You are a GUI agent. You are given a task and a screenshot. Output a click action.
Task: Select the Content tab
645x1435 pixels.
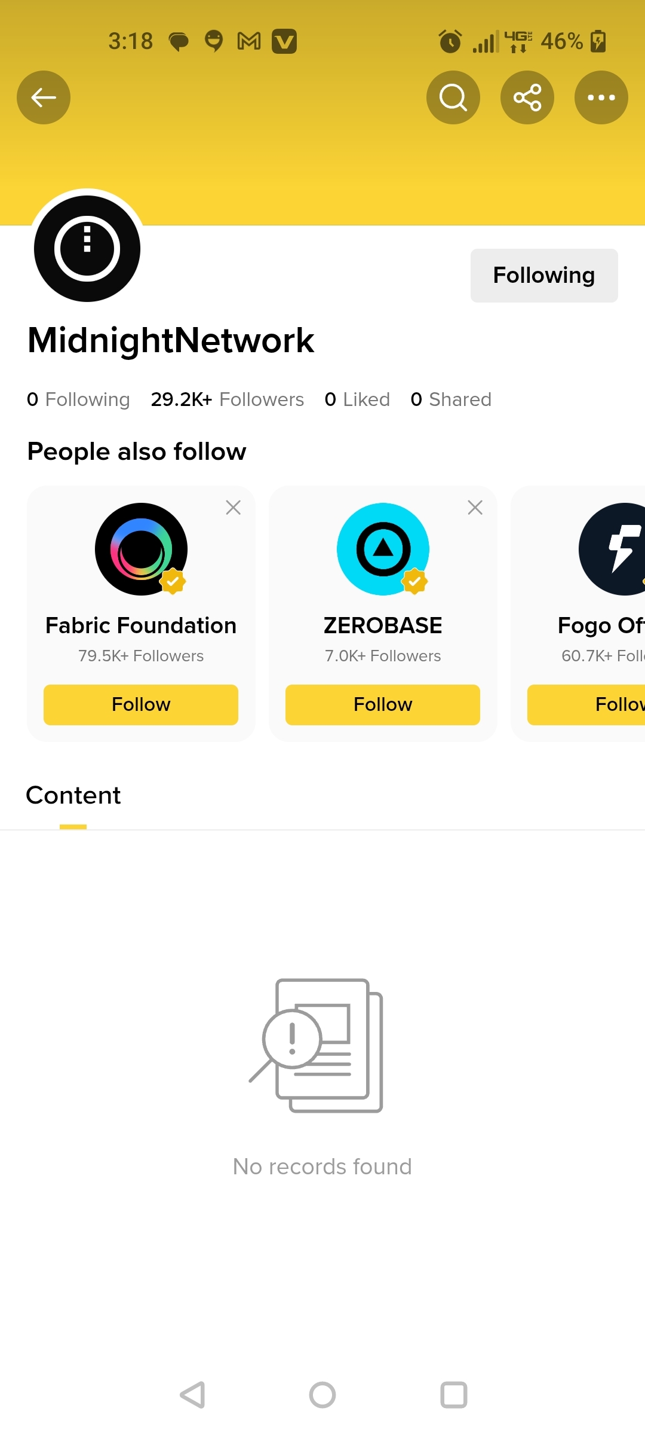click(73, 796)
